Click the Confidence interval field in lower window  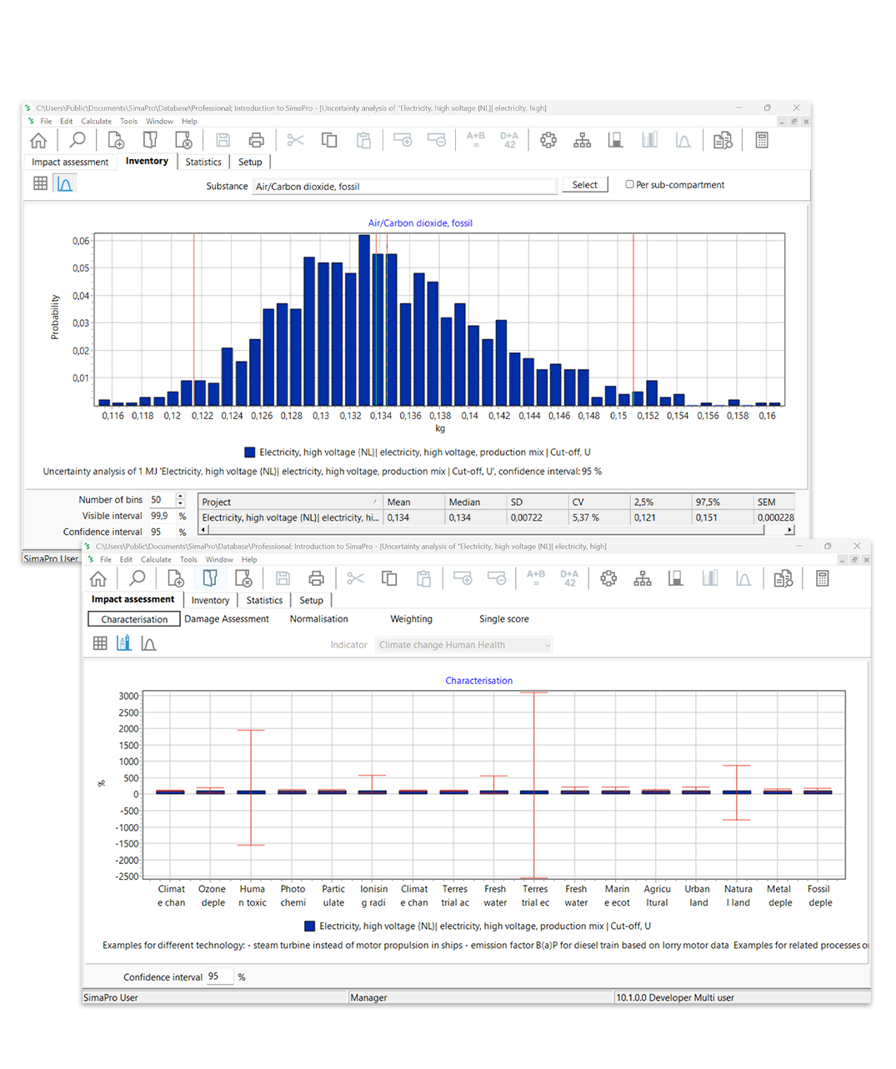point(220,977)
